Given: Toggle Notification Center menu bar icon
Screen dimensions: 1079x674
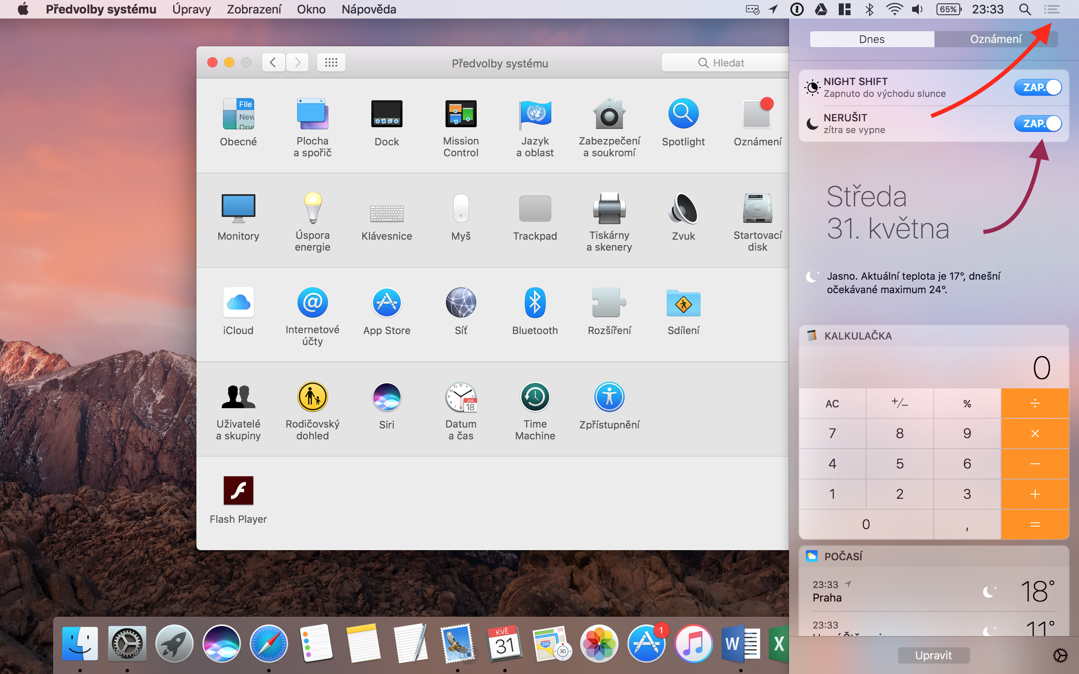Looking at the screenshot, I should 1052,9.
